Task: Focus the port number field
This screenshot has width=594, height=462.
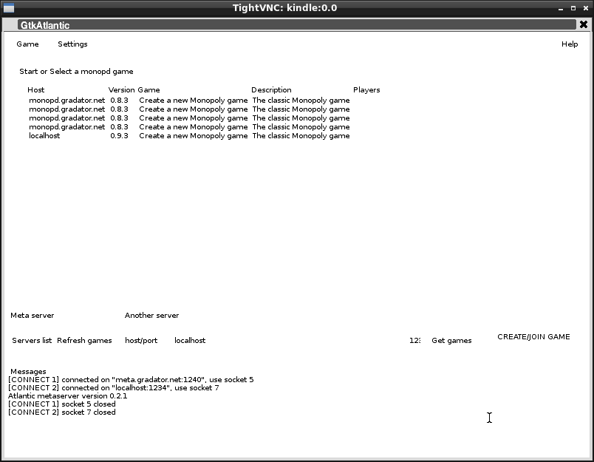Action: [415, 340]
